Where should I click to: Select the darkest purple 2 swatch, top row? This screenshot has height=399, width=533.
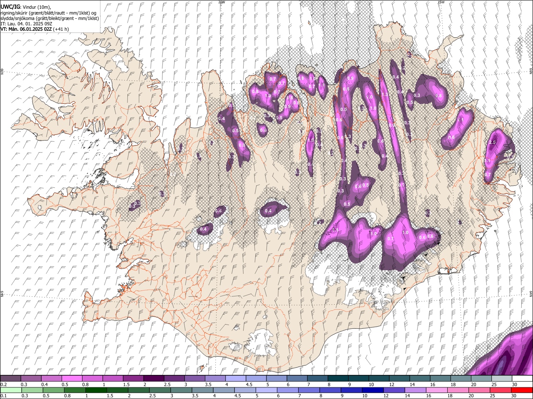(153, 379)
